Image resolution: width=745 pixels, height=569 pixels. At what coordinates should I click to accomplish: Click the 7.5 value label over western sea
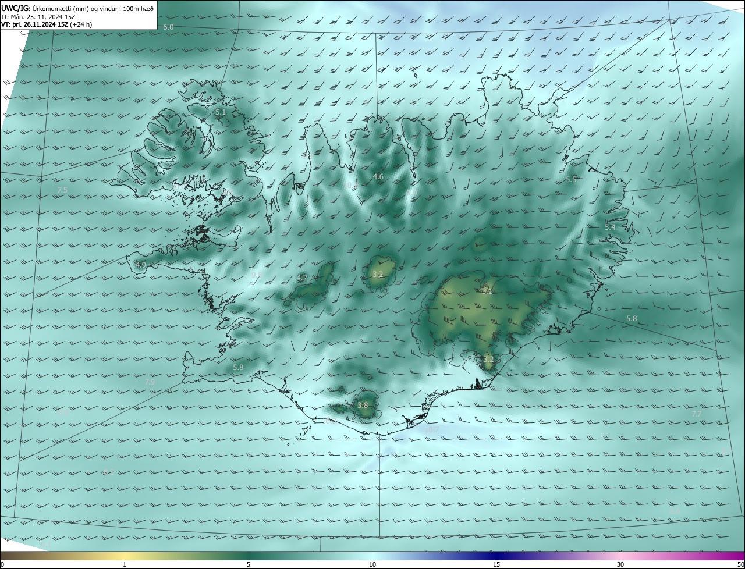[62, 190]
